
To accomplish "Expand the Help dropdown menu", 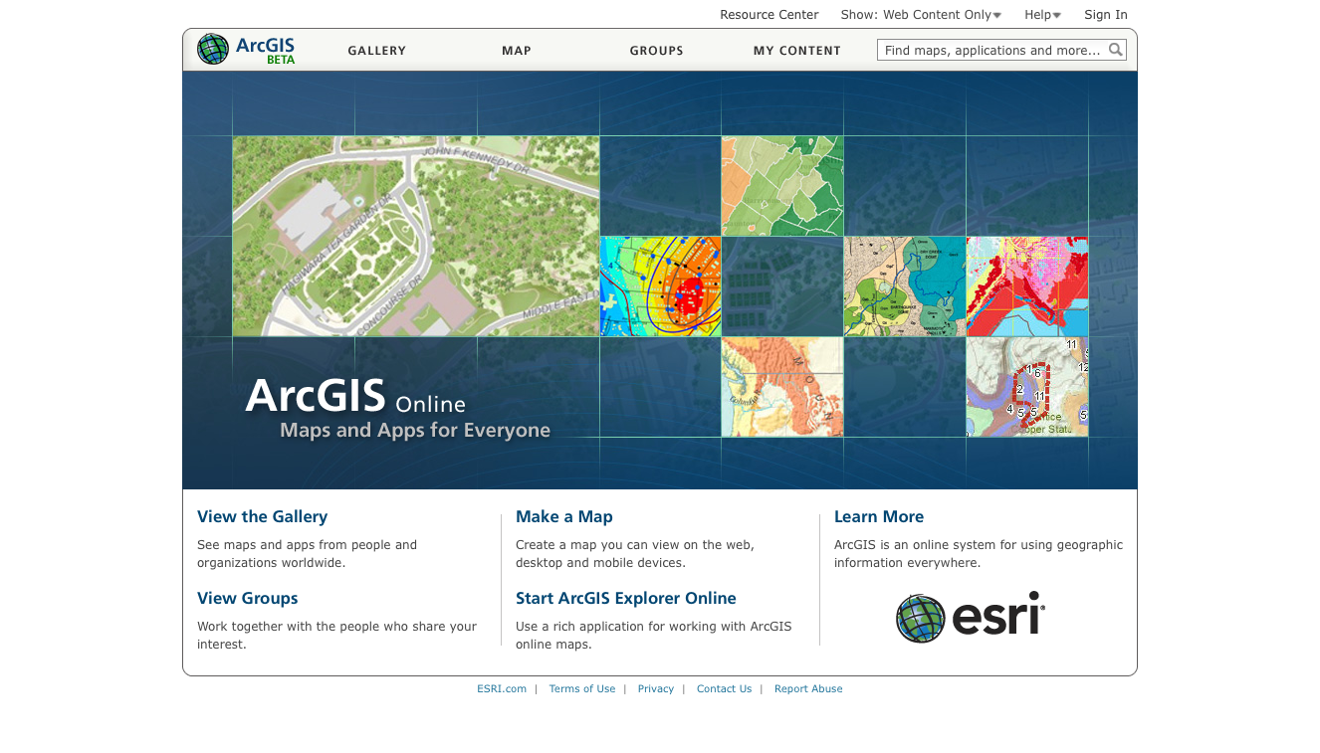I will click(x=1042, y=15).
